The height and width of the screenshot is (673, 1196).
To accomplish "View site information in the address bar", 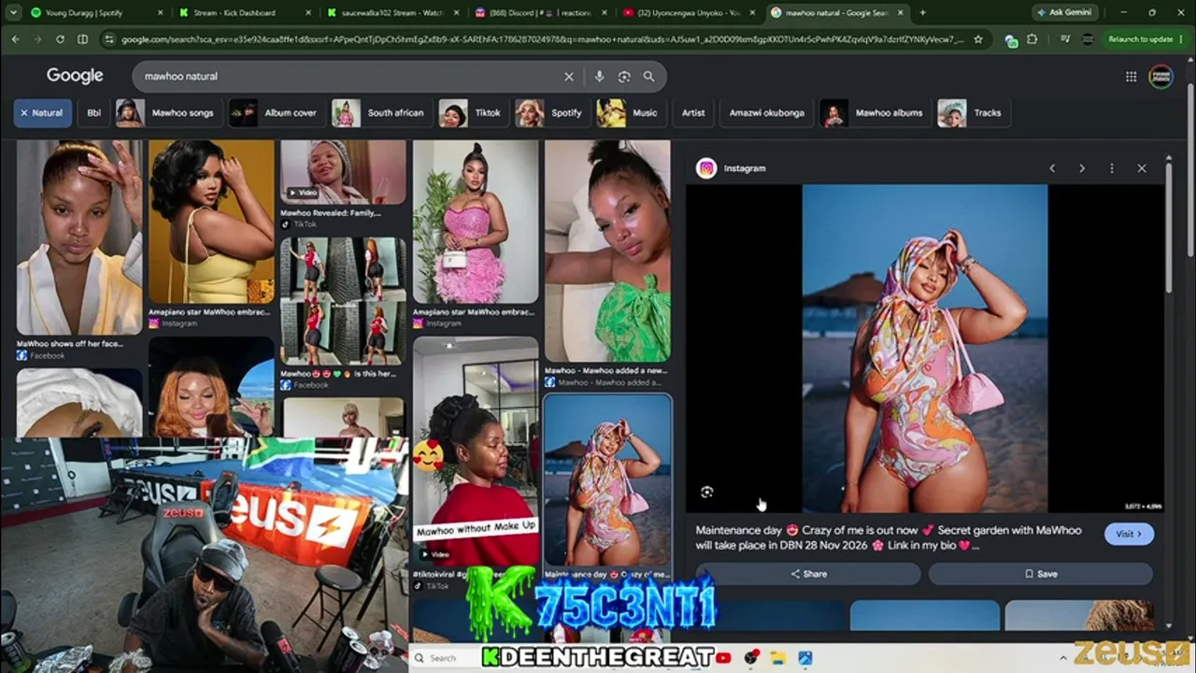I will (x=109, y=39).
